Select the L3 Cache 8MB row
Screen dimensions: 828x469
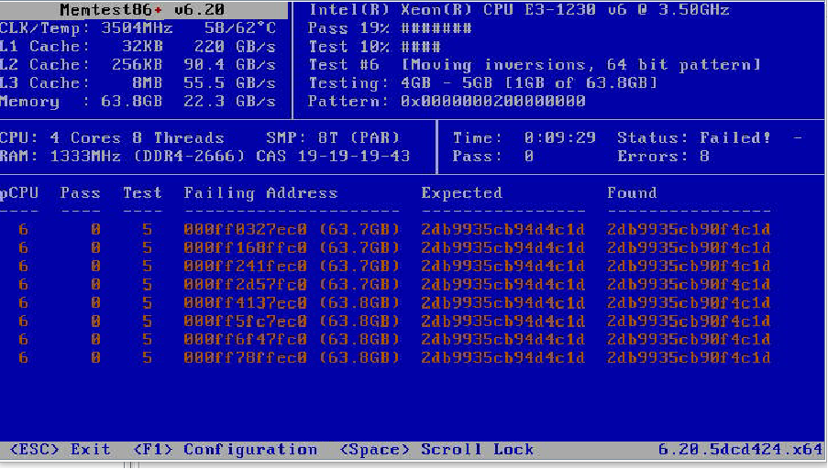(138, 82)
